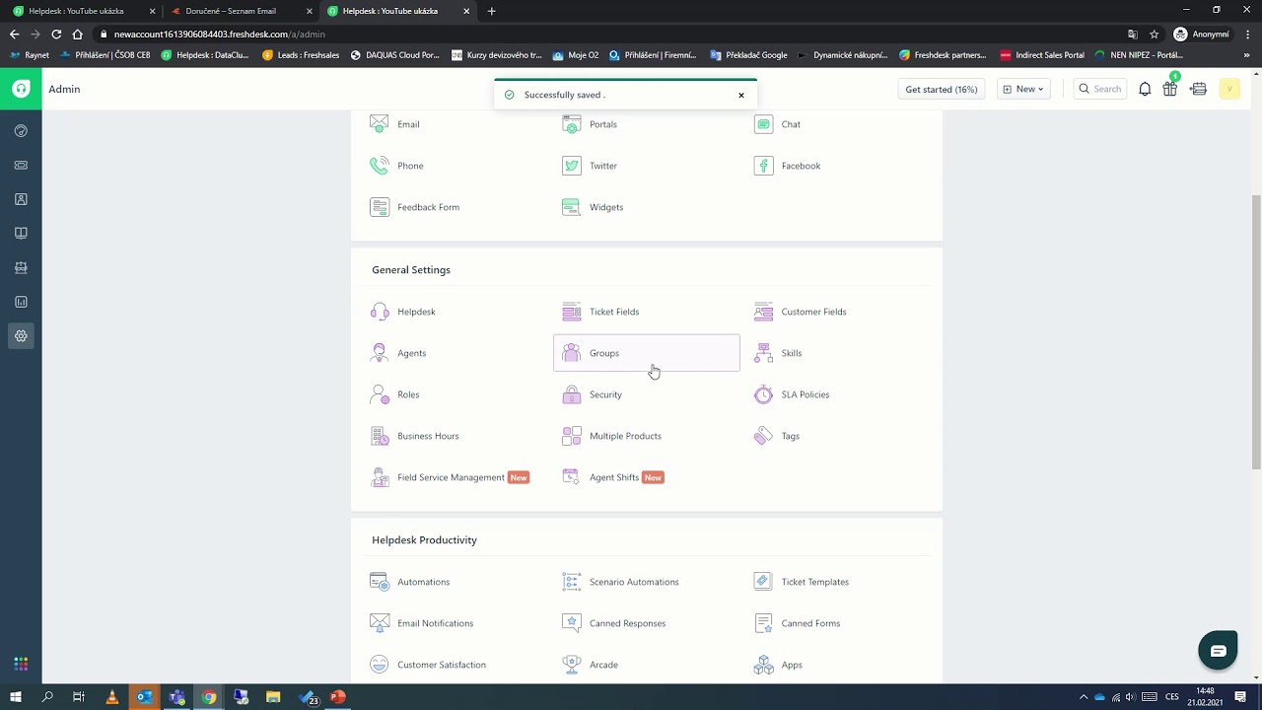
Task: Open the Agents settings
Action: (398, 353)
